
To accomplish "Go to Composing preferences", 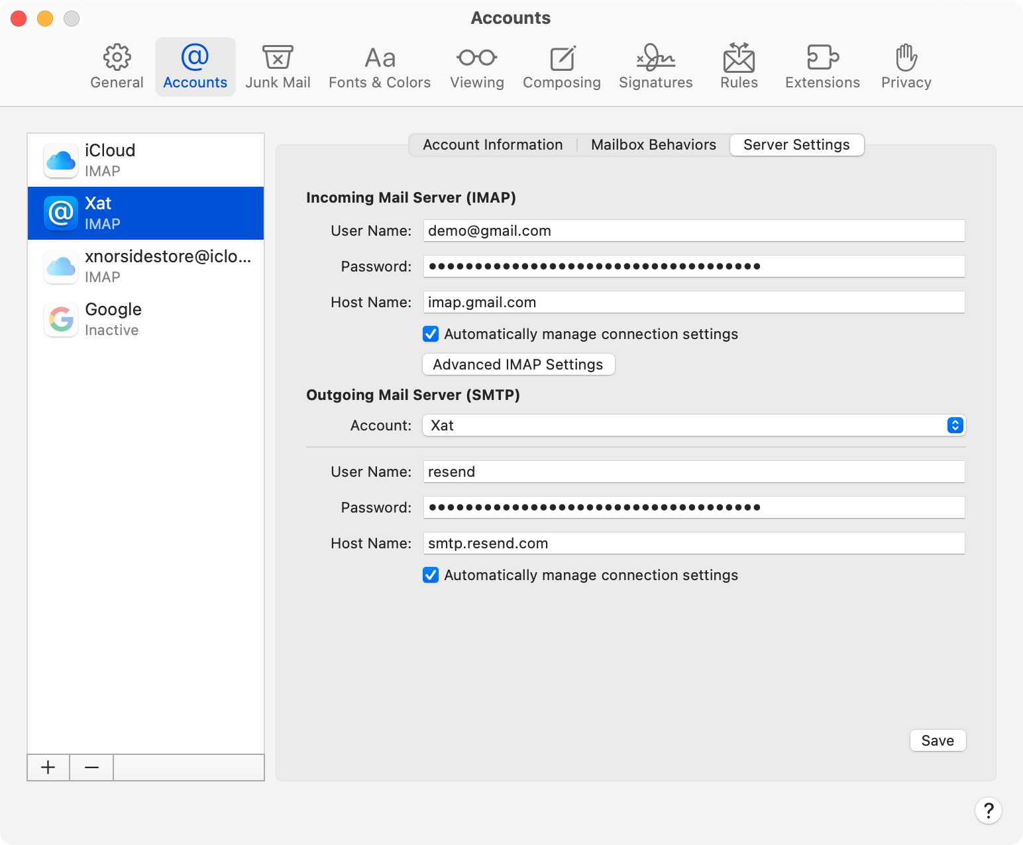I will [x=562, y=67].
